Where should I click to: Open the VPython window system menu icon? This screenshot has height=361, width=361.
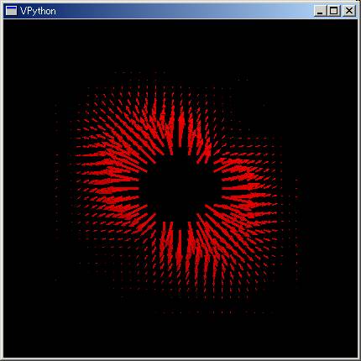point(11,11)
